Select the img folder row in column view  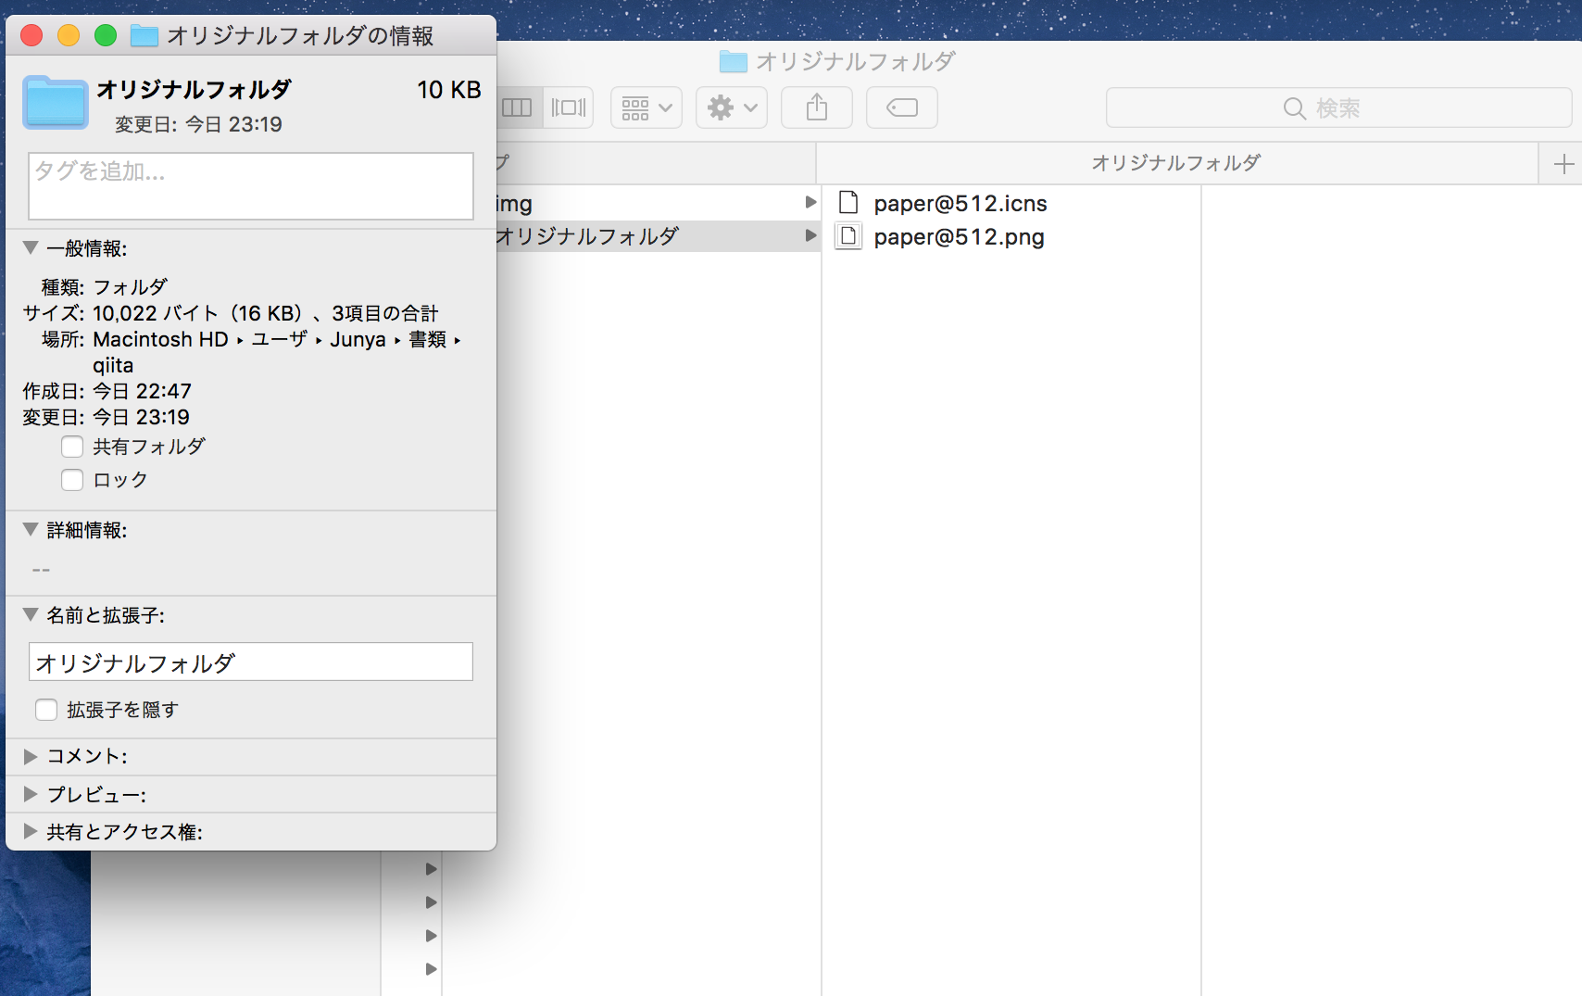pos(659,204)
